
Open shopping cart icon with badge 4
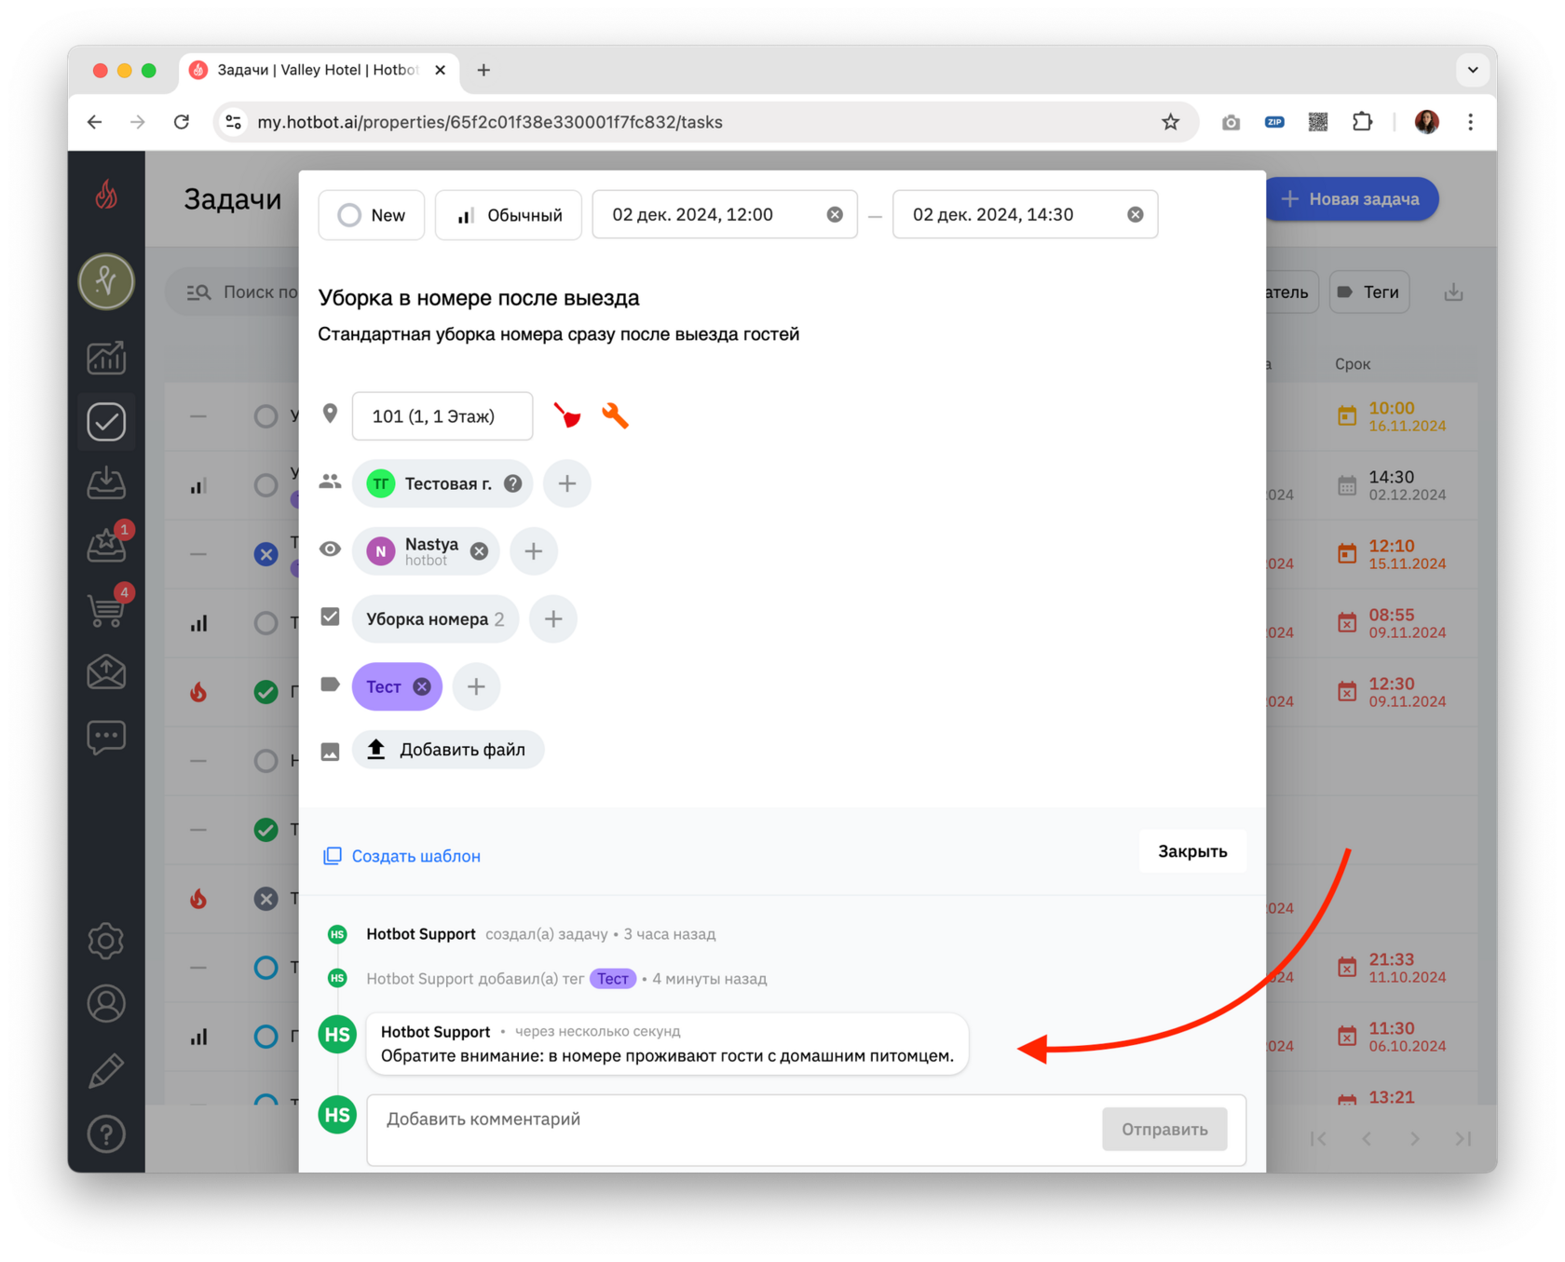point(106,610)
